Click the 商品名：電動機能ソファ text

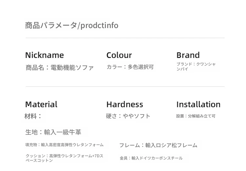60,68
